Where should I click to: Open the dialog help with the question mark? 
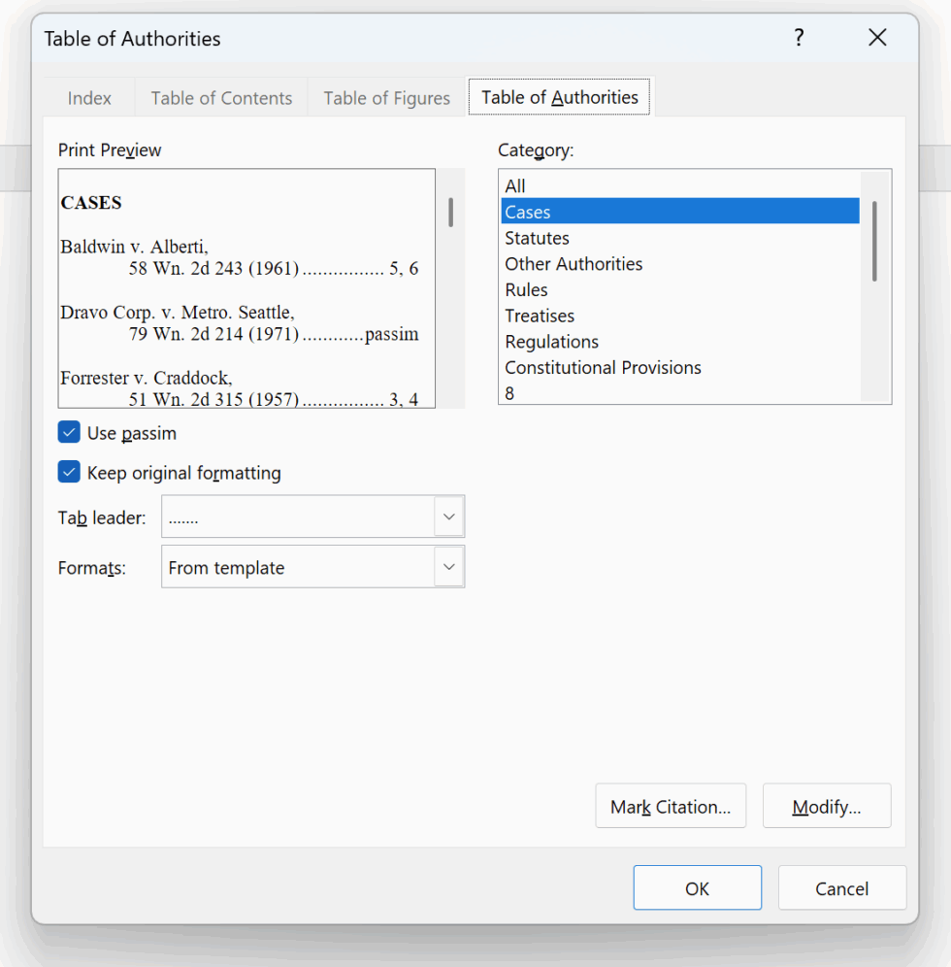799,38
